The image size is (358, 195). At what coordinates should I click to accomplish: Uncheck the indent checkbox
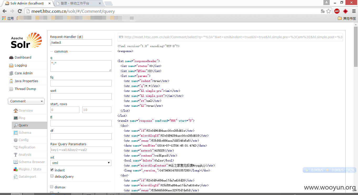pos(52,170)
